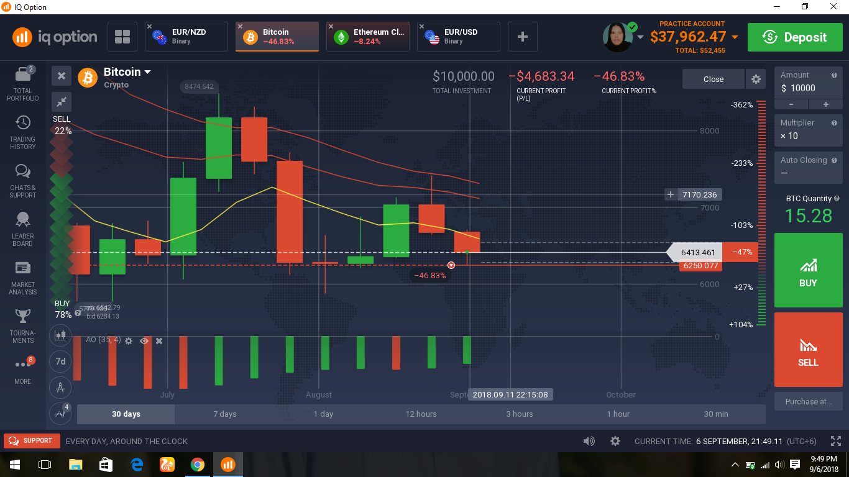The height and width of the screenshot is (477, 849).
Task: Open the asset grid layout button
Action: (x=122, y=37)
